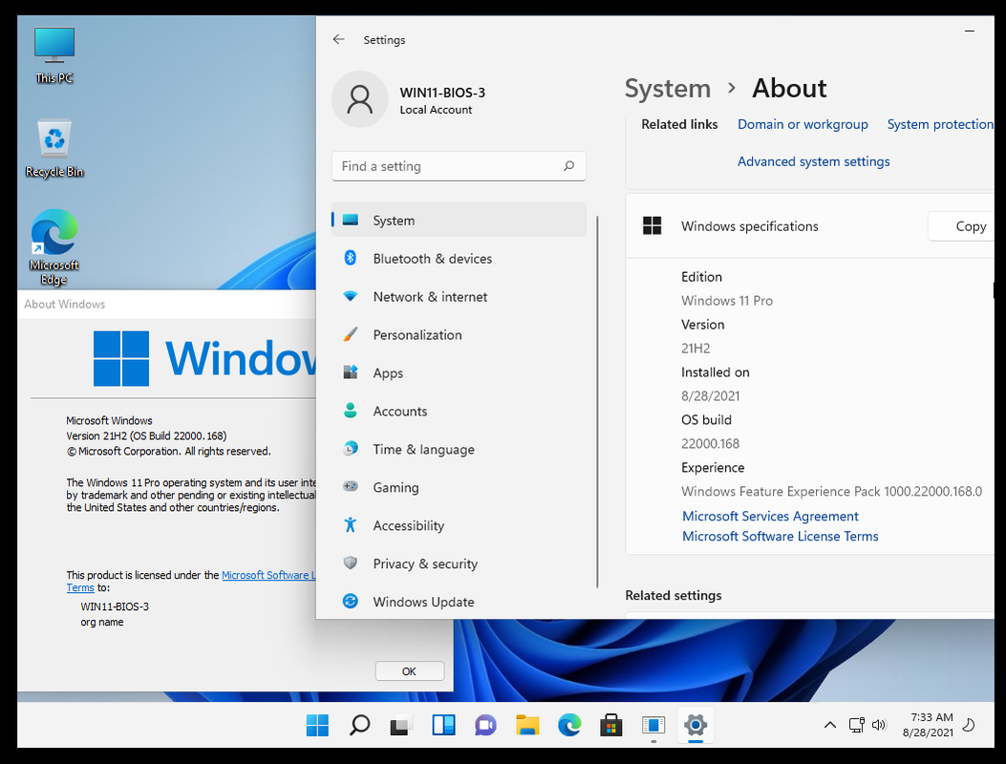Screen dimensions: 1006x764
Task: Click the network tray icon
Action: pos(857,725)
